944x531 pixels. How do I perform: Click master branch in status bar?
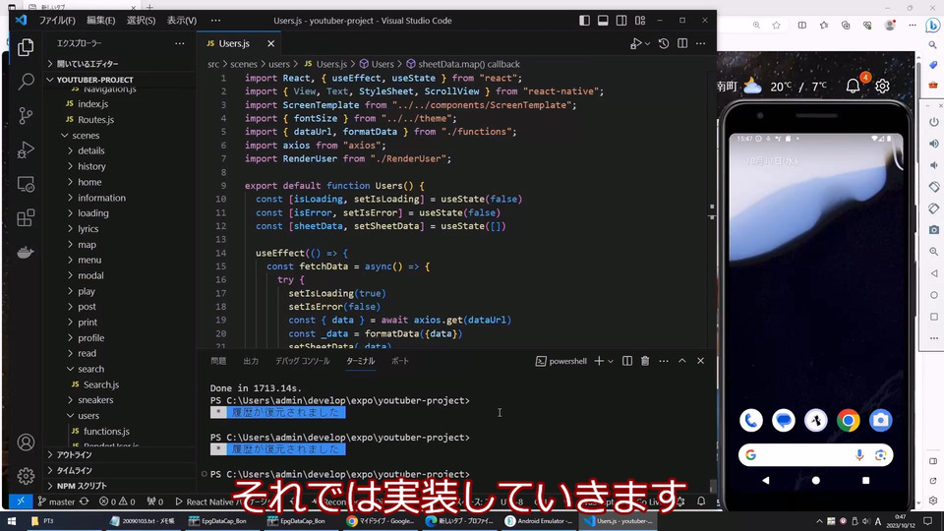56,501
